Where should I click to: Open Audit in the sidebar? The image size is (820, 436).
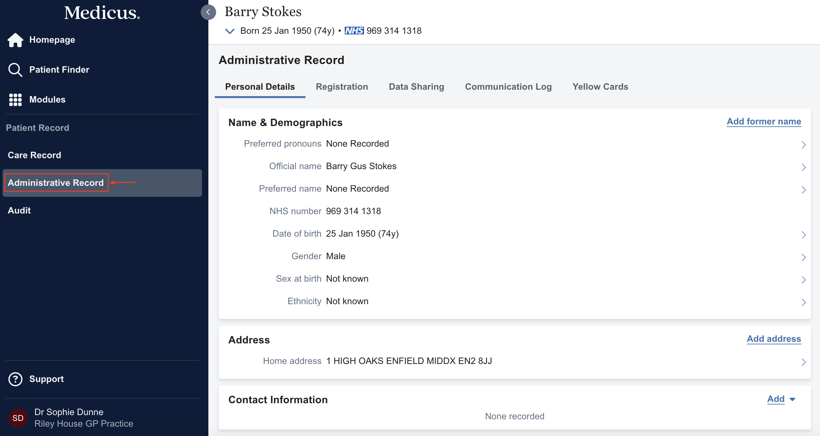(19, 211)
